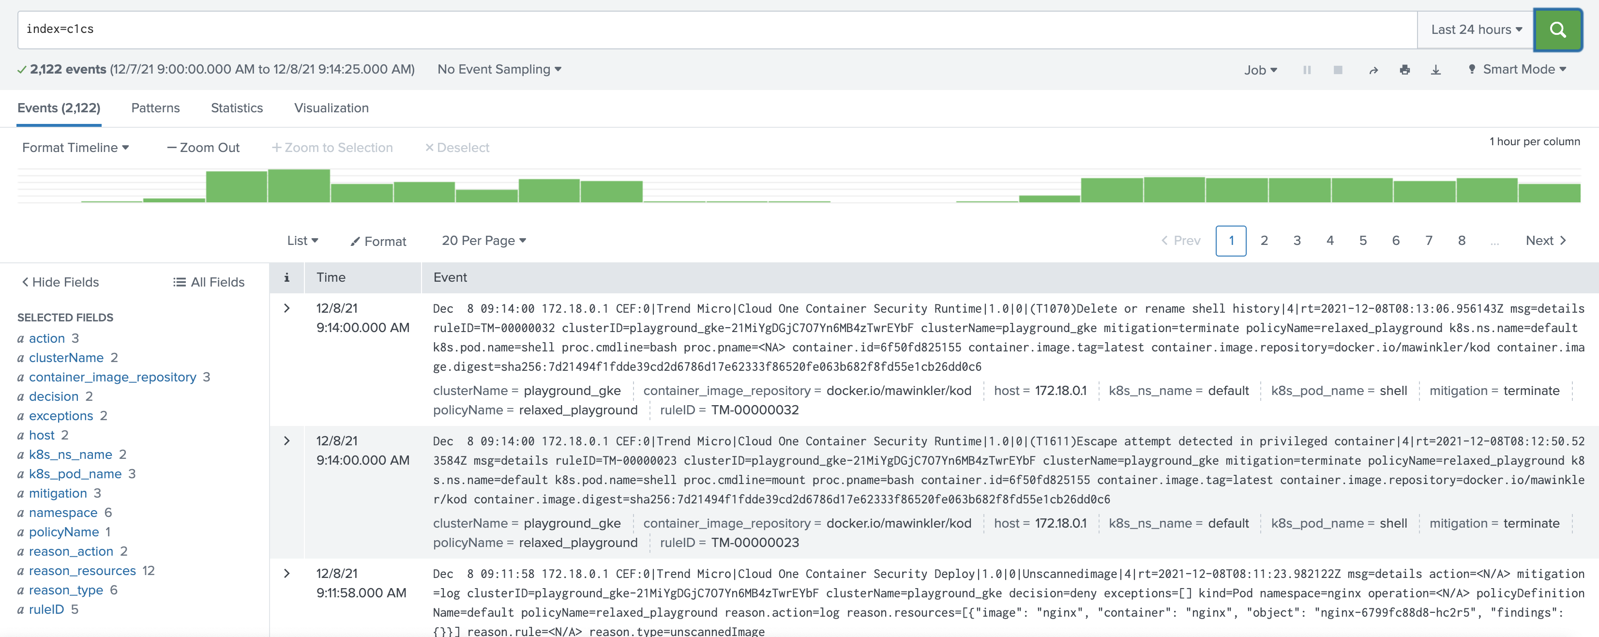Select tallest timeline bar in the morning cluster
Screen dimensions: 1599x637
point(299,186)
